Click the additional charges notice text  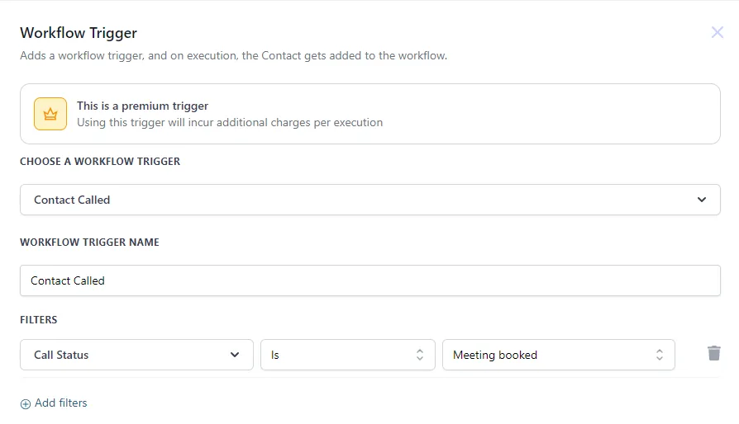pos(230,122)
